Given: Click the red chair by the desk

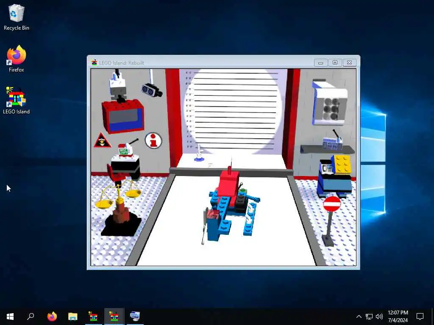Looking at the screenshot, I should click(x=115, y=174).
